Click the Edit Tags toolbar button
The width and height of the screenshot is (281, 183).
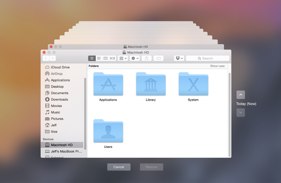click(158, 58)
